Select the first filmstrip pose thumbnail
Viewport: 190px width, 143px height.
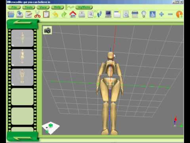pos(22,38)
